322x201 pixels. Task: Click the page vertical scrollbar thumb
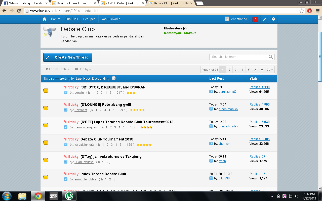tap(320, 57)
